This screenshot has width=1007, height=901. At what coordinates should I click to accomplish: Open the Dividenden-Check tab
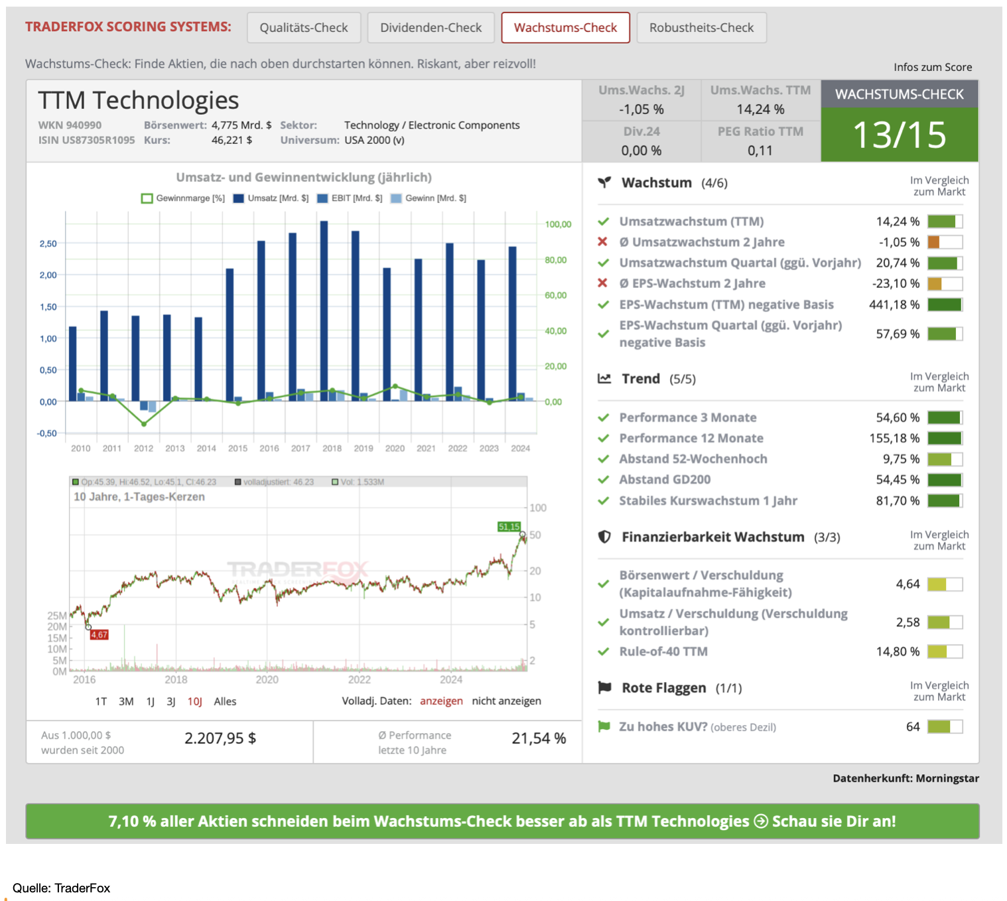point(431,28)
